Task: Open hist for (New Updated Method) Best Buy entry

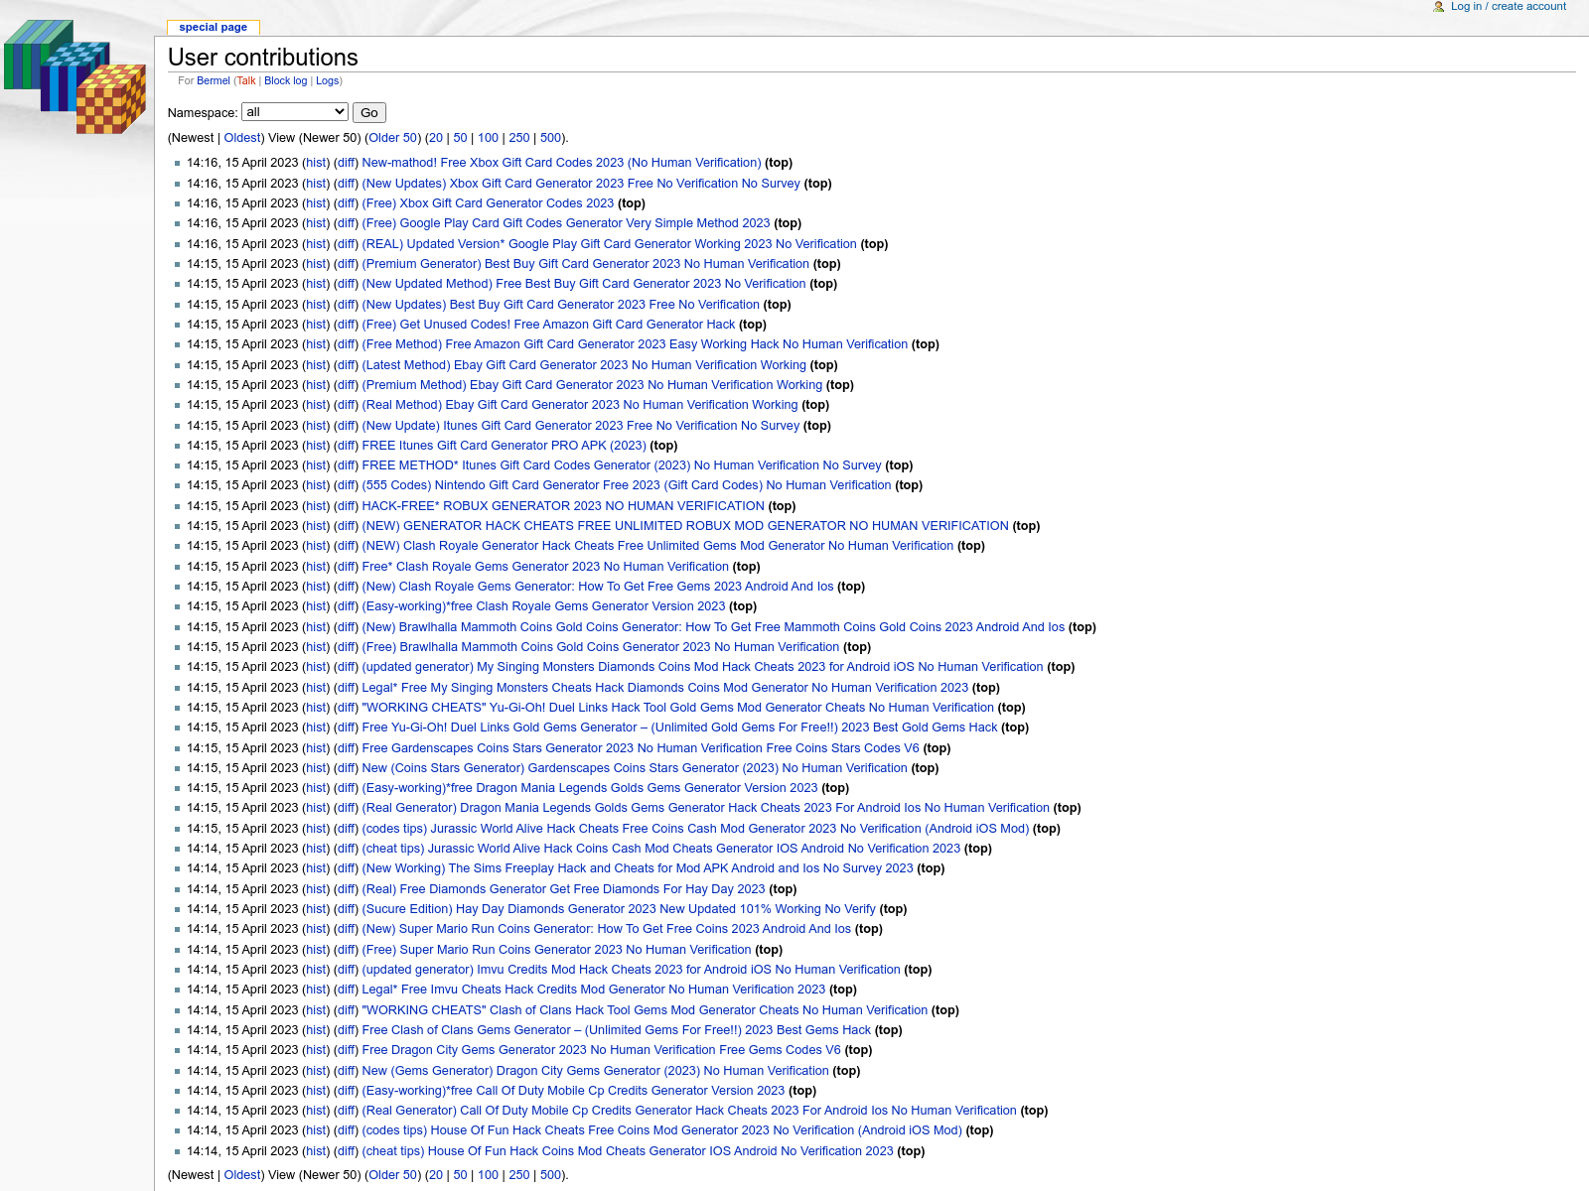Action: point(317,284)
